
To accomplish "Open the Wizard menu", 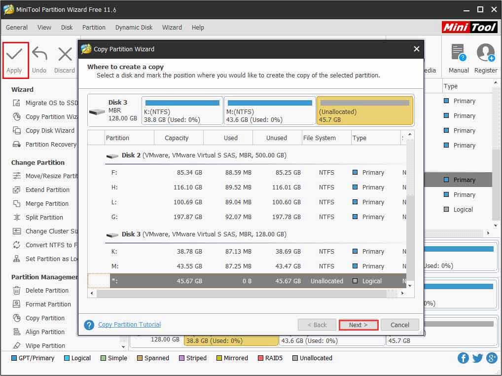I will click(x=172, y=28).
